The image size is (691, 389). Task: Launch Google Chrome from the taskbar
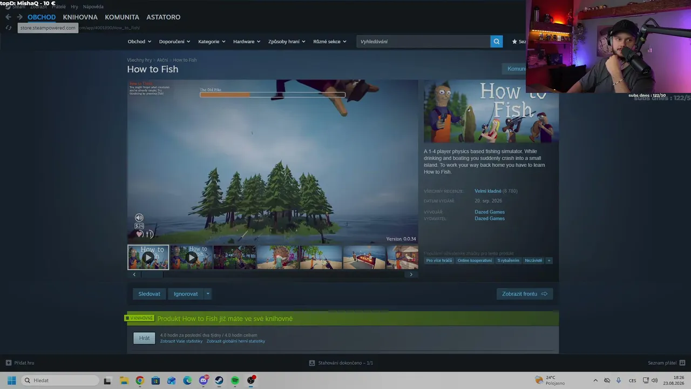(140, 380)
